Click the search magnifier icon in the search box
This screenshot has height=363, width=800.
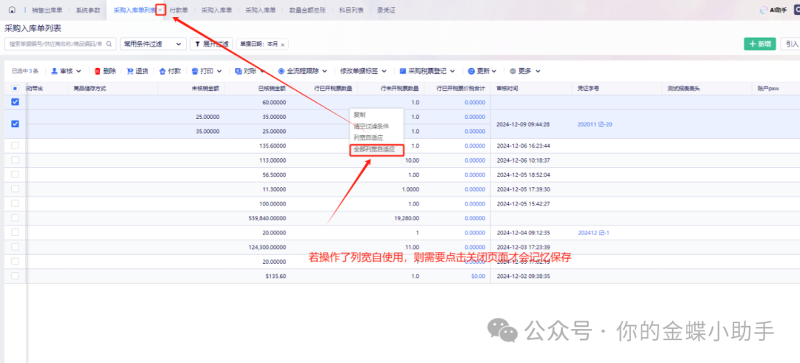point(109,44)
